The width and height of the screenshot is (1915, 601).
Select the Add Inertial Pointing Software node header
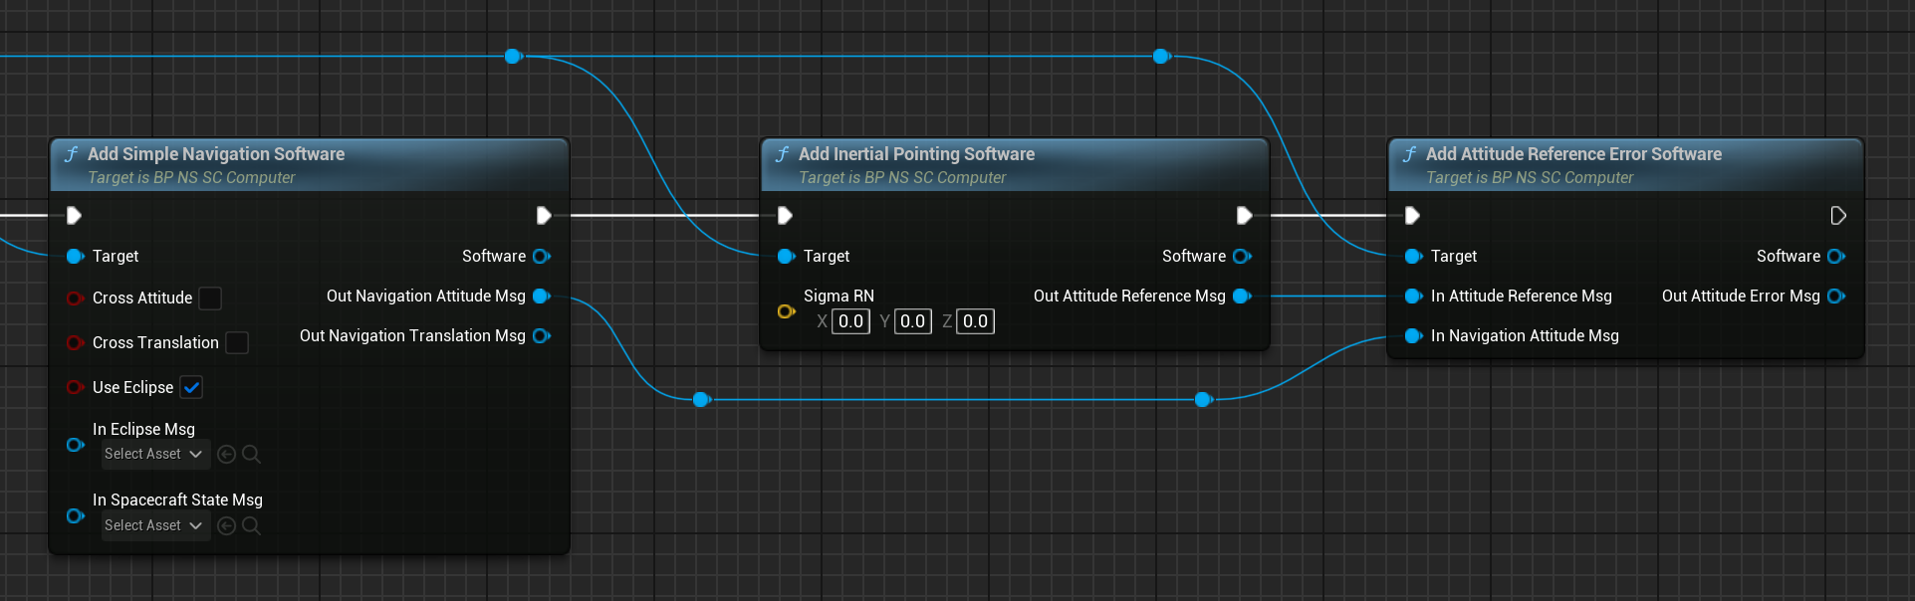coord(916,154)
